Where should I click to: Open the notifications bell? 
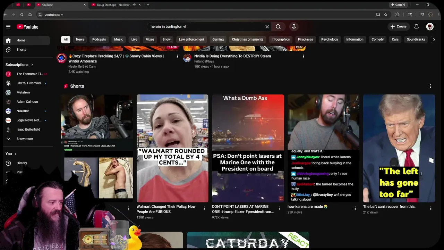point(417,27)
